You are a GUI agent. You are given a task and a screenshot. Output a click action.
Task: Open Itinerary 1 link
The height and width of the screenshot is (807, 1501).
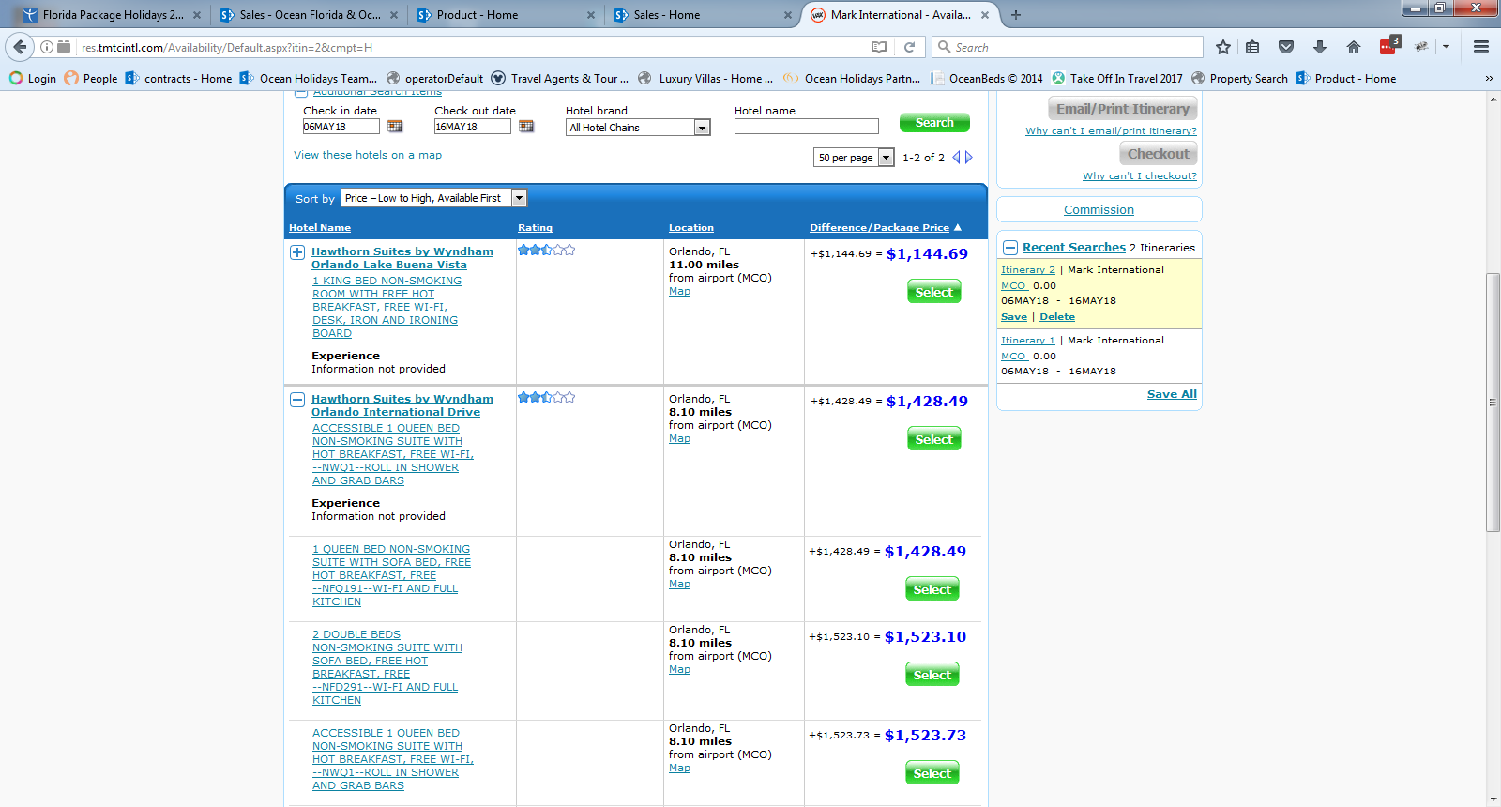(x=1028, y=341)
